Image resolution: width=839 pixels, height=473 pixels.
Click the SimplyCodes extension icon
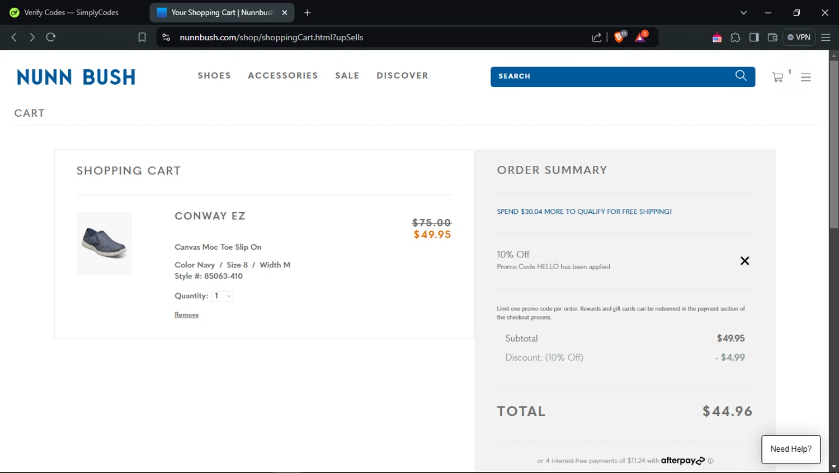(x=717, y=37)
